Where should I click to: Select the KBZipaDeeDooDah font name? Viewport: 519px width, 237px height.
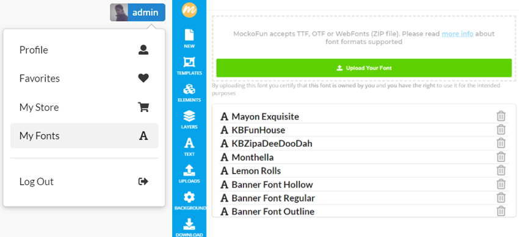(x=272, y=144)
